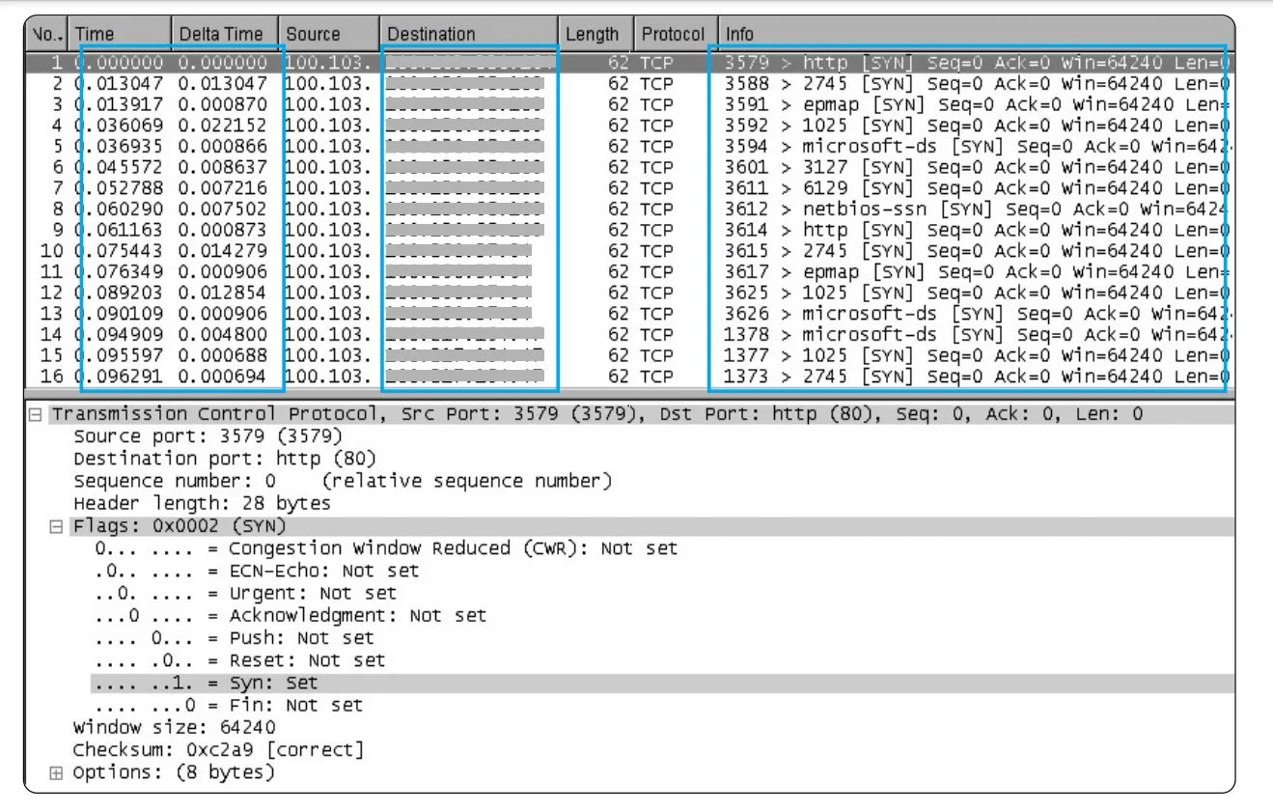Select the 'Window size: 64240' line

click(x=175, y=727)
